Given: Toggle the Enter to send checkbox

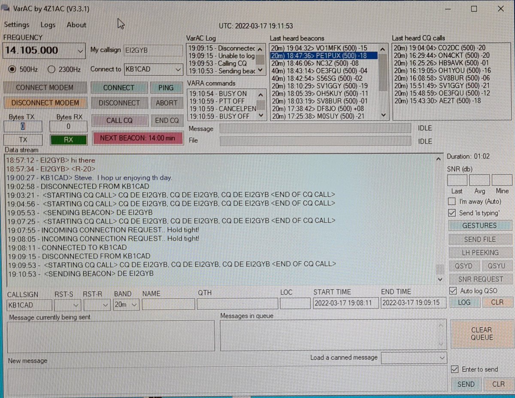Looking at the screenshot, I should (x=455, y=369).
